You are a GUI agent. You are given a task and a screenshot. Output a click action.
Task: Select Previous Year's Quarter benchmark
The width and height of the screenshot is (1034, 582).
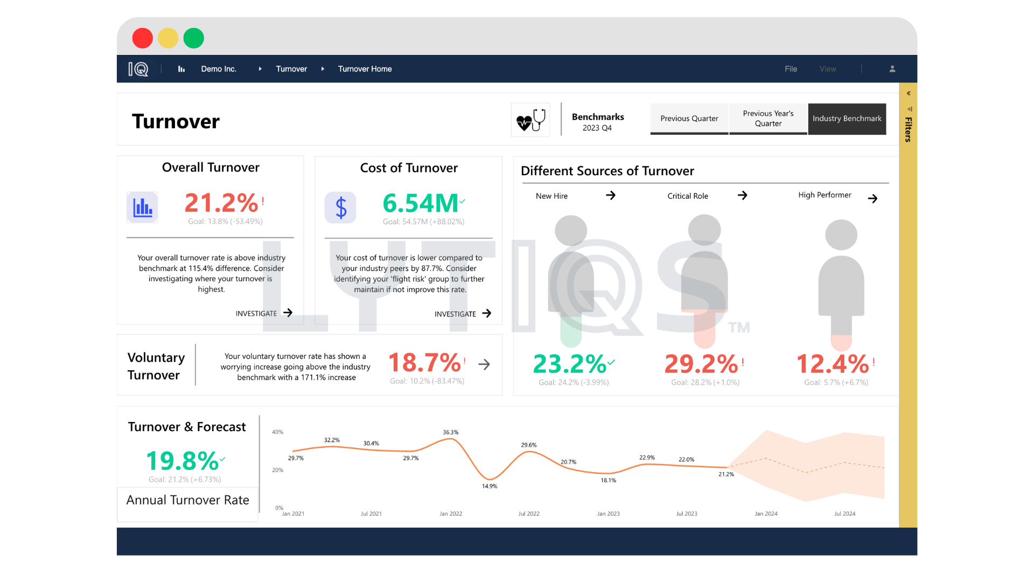click(768, 119)
